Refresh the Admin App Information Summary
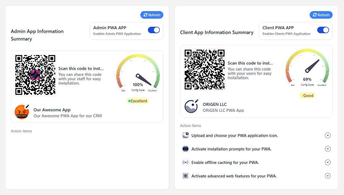Image resolution: width=344 pixels, height=195 pixels. click(x=152, y=15)
